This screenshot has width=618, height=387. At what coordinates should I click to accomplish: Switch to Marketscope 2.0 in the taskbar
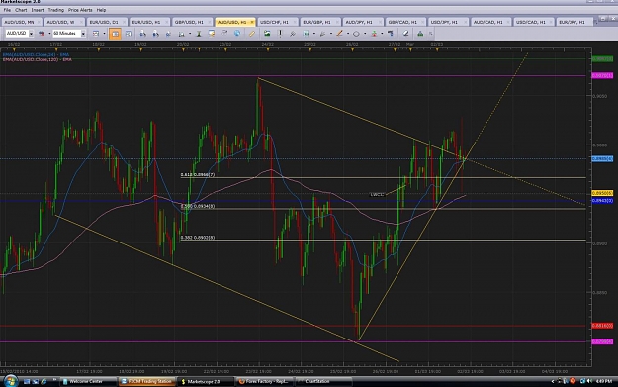[205, 381]
